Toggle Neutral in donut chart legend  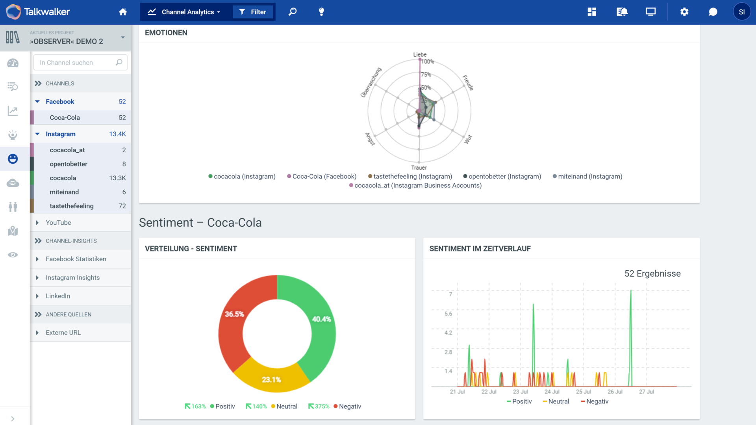284,407
